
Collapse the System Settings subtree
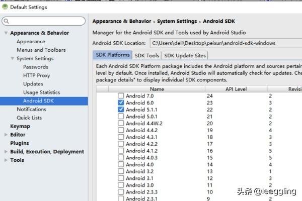(x=13, y=58)
